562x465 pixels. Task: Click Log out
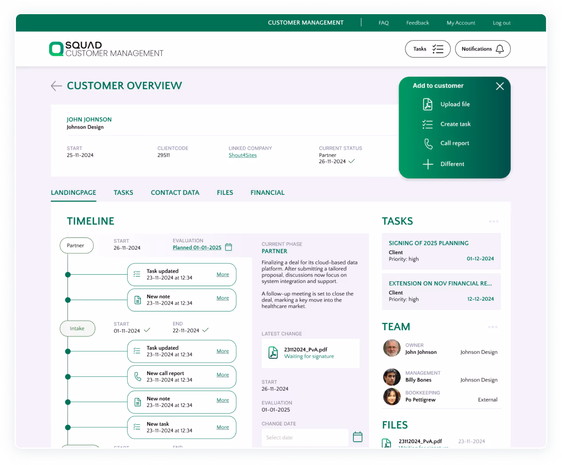(x=501, y=23)
